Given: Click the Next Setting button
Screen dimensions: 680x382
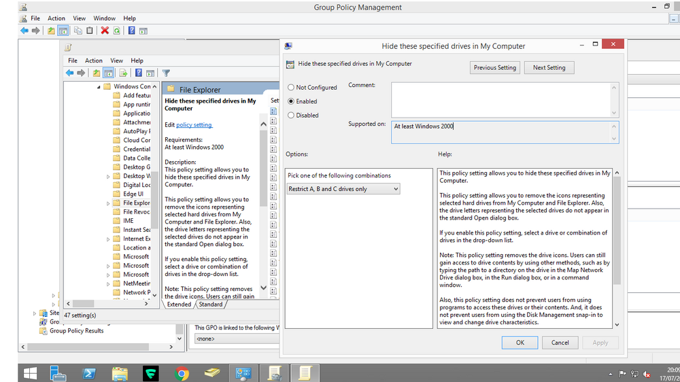Looking at the screenshot, I should [x=549, y=68].
